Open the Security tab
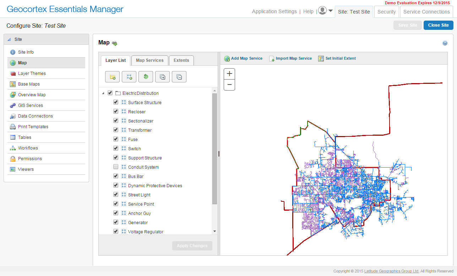457x276 pixels. (386, 12)
